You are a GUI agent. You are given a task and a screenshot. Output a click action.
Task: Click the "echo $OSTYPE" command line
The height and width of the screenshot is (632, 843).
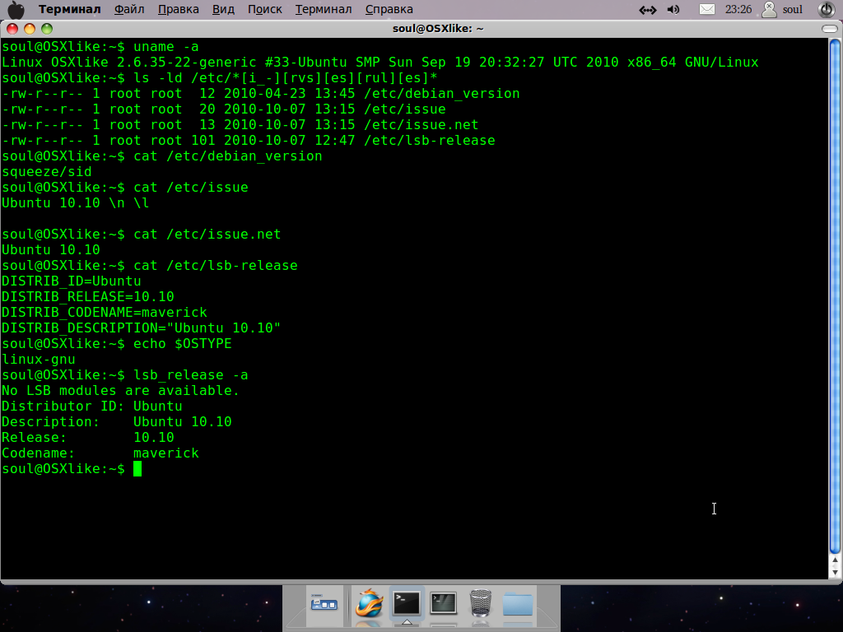tap(117, 343)
